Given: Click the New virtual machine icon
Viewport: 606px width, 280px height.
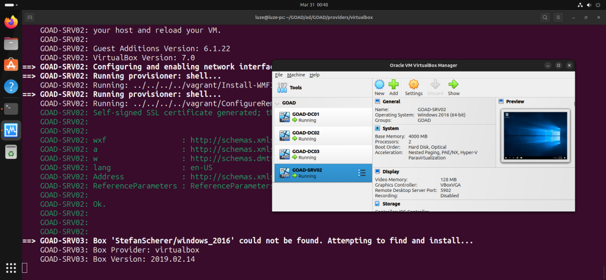Looking at the screenshot, I should (379, 87).
